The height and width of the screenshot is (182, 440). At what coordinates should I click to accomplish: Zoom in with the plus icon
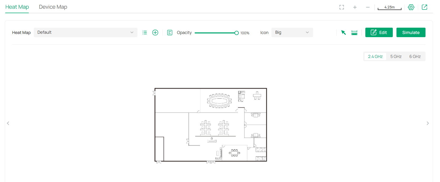(x=355, y=7)
